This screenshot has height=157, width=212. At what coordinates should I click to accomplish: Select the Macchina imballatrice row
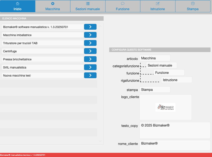(43, 35)
